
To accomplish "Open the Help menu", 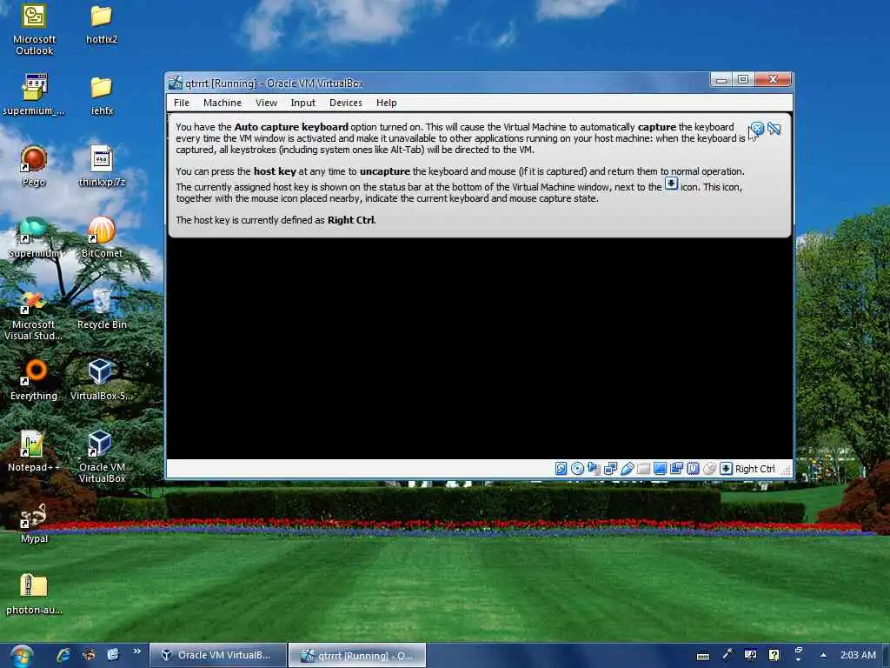I will point(387,103).
